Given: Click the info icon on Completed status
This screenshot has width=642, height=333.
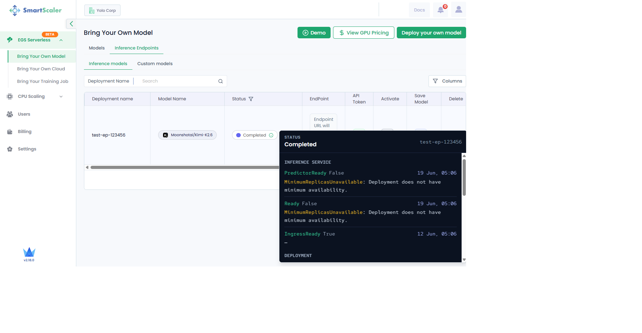Looking at the screenshot, I should (x=271, y=135).
